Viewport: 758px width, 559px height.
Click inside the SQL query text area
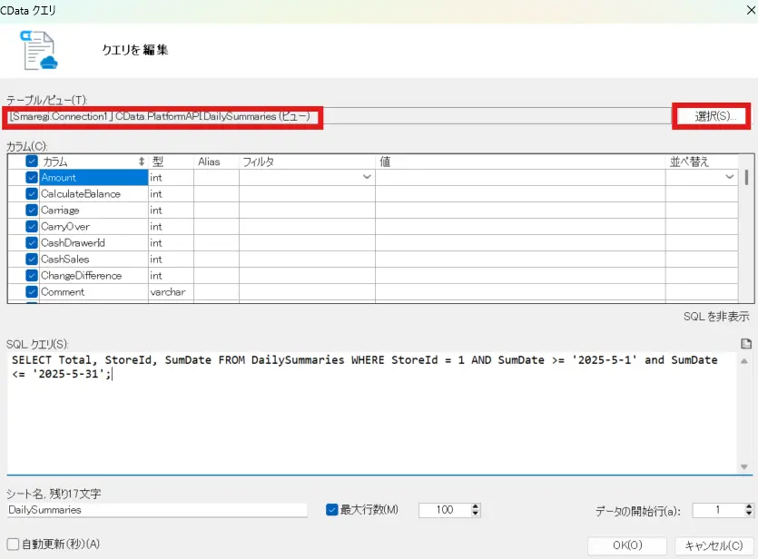click(363, 390)
